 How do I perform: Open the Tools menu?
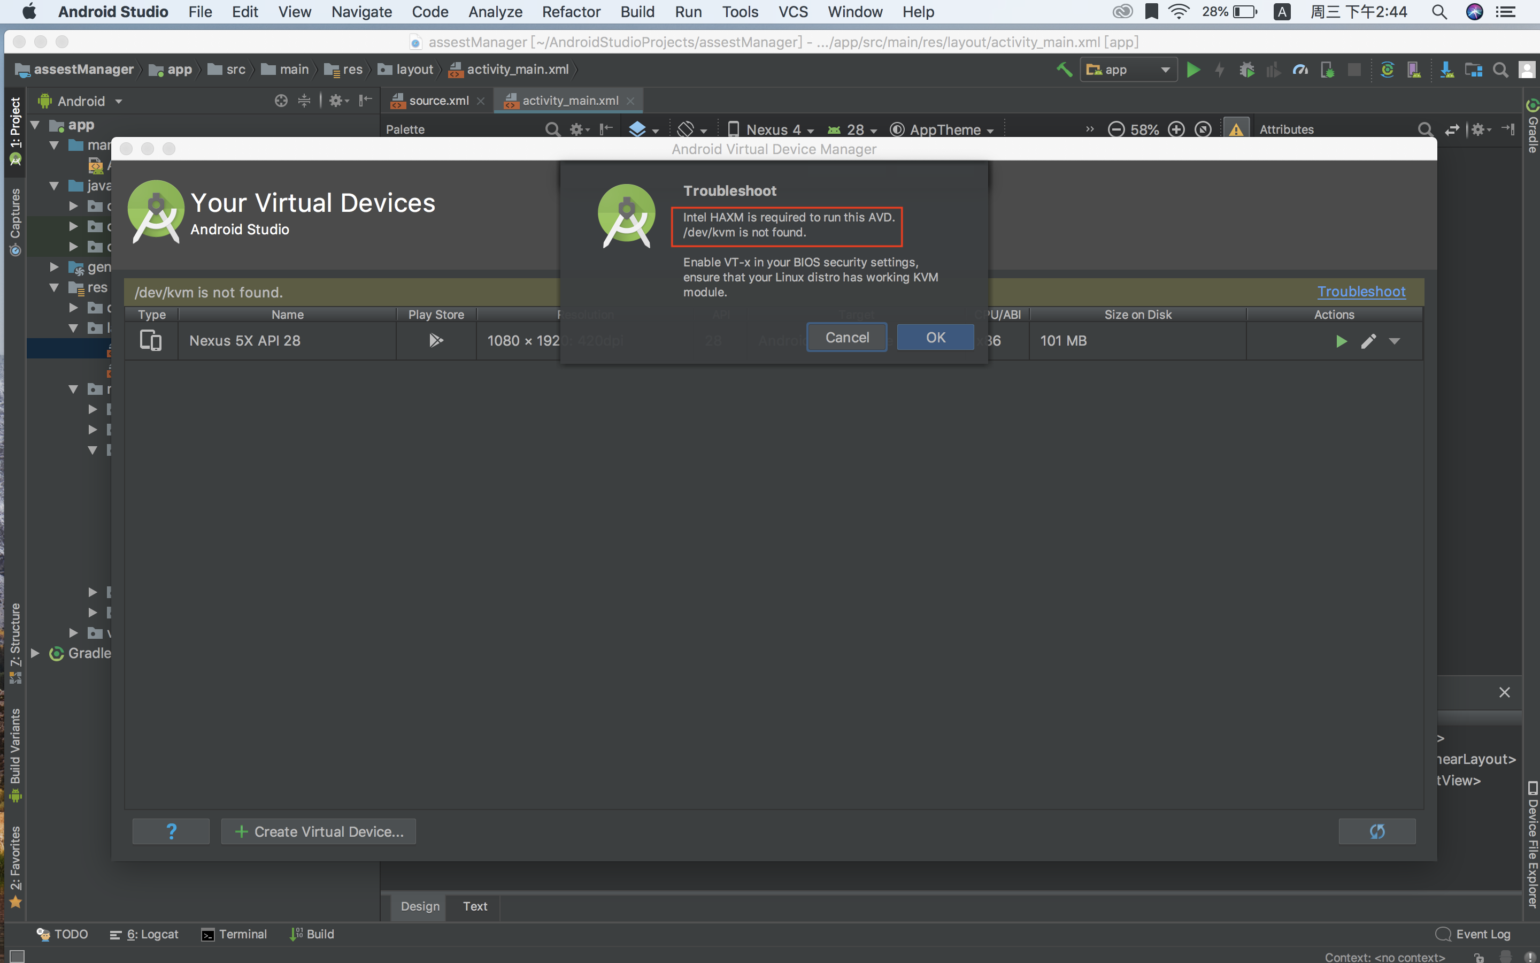[x=740, y=11]
